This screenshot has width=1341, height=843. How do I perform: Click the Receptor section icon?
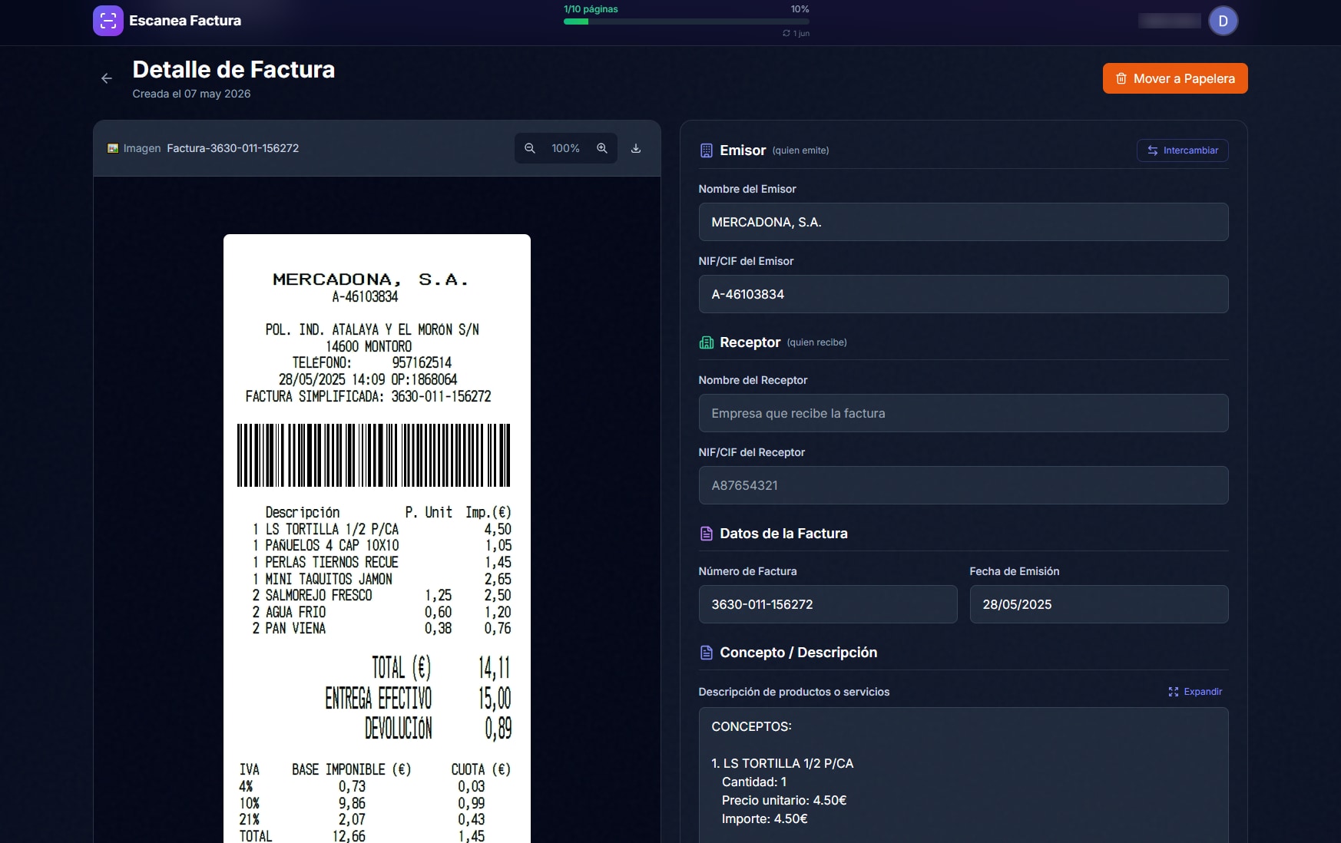tap(706, 342)
